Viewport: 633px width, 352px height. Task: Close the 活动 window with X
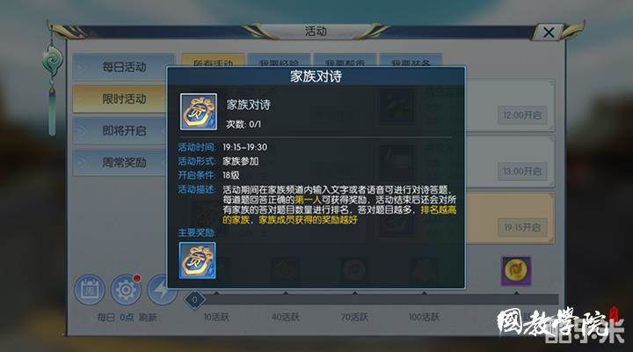click(x=549, y=33)
